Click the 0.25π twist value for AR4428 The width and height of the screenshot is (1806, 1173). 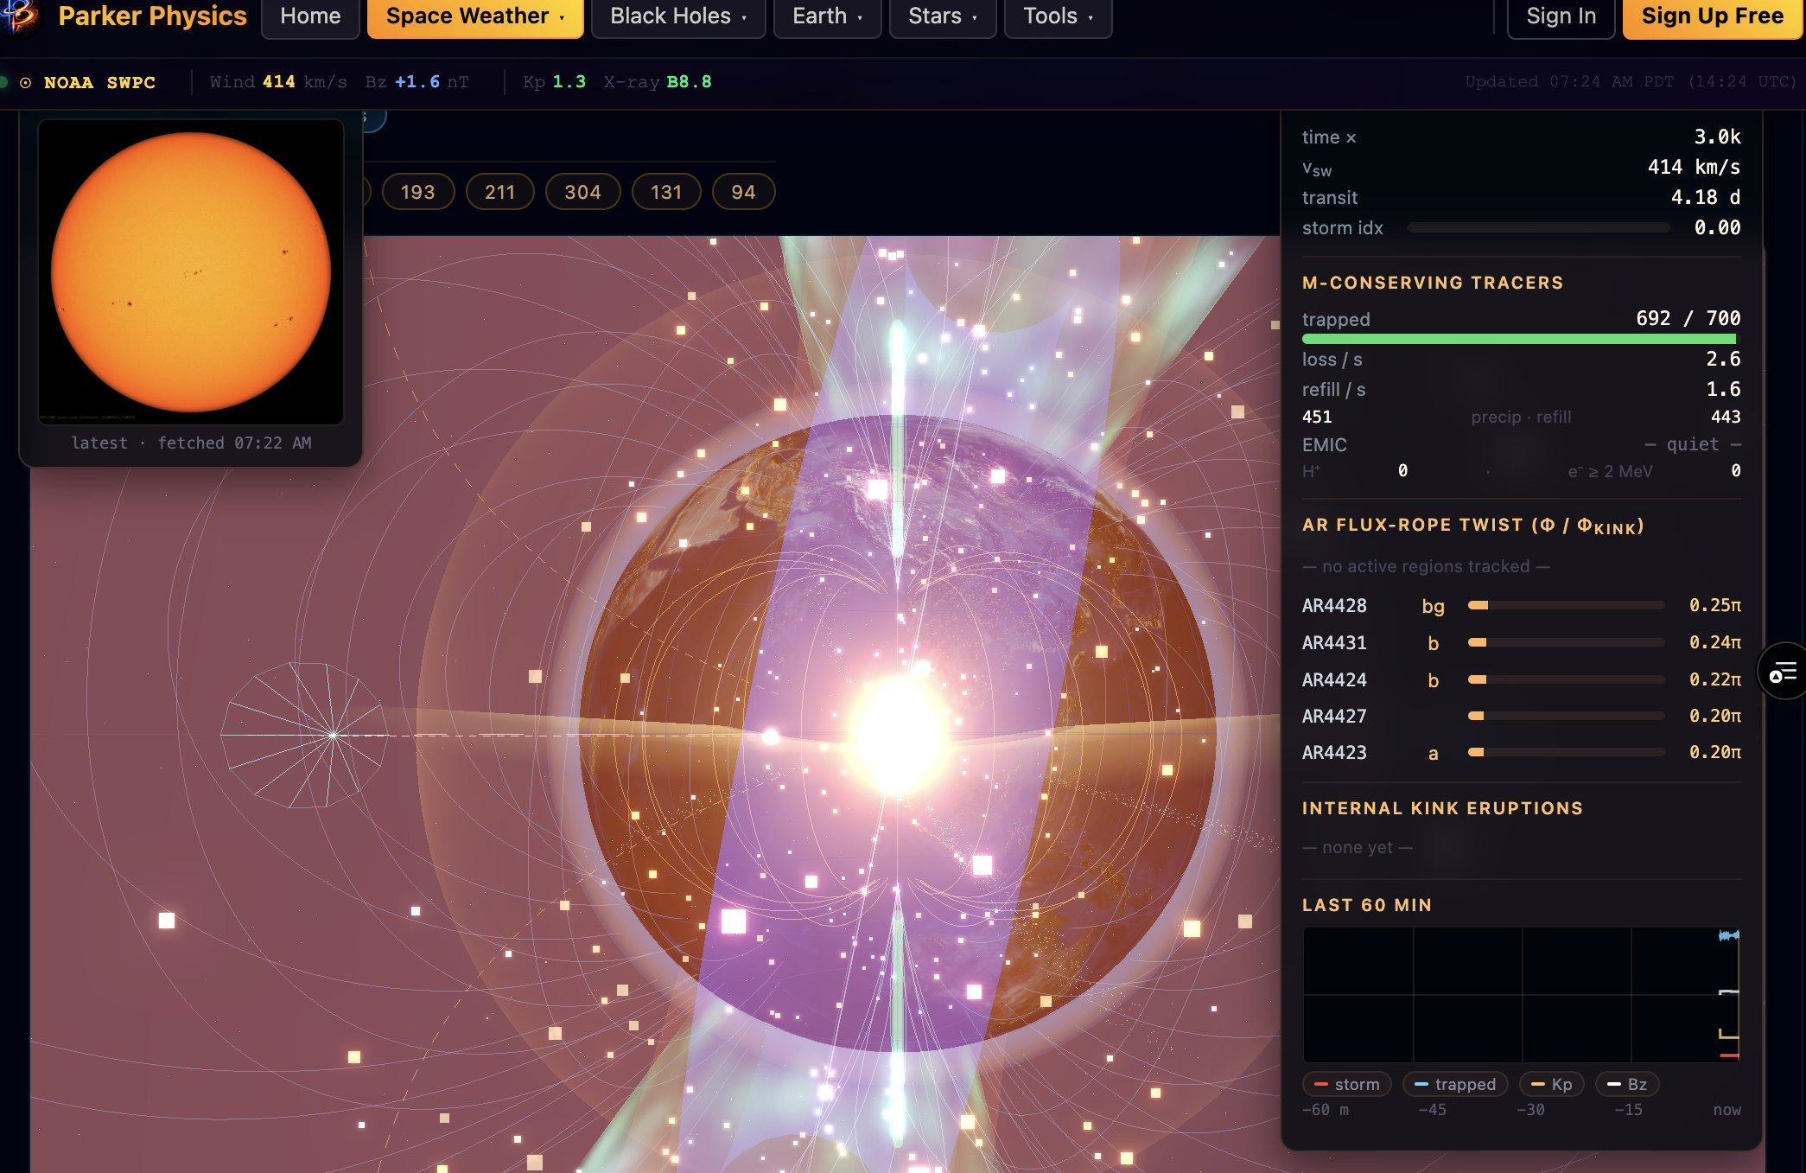pos(1715,606)
